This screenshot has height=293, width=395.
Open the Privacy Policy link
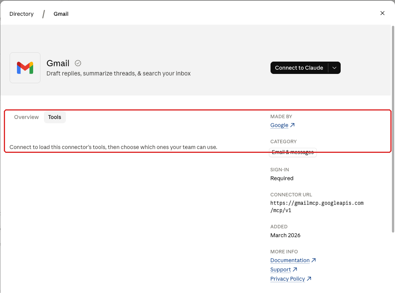tap(291, 279)
